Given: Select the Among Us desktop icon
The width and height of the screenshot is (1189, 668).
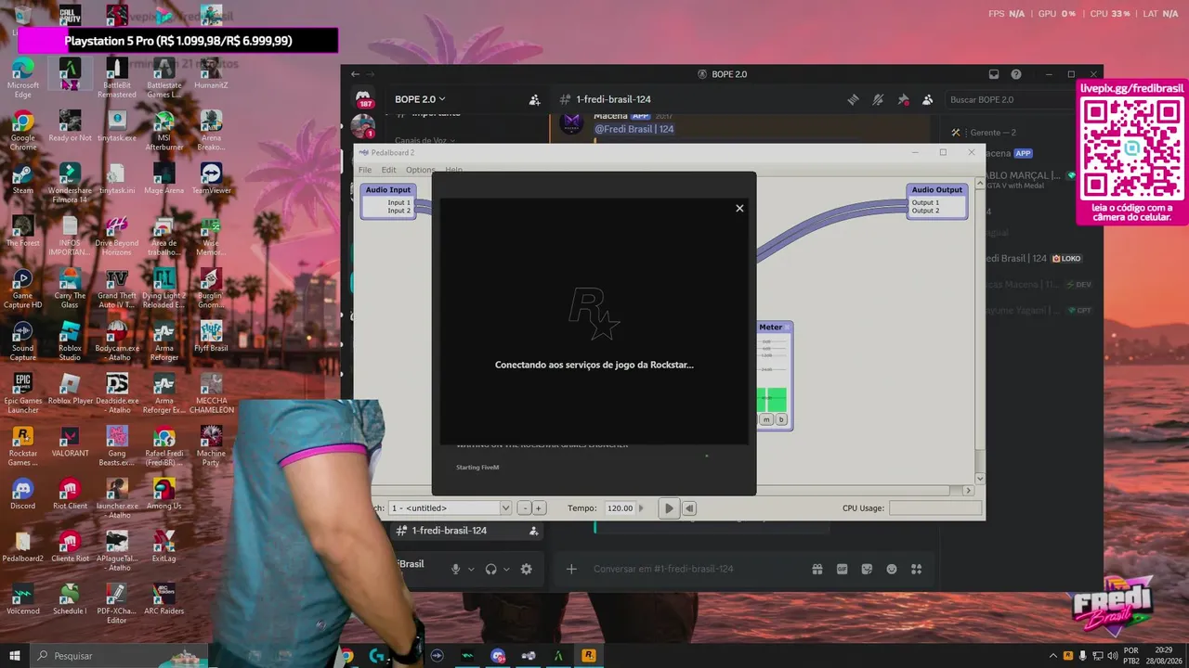Looking at the screenshot, I should coord(163,495).
